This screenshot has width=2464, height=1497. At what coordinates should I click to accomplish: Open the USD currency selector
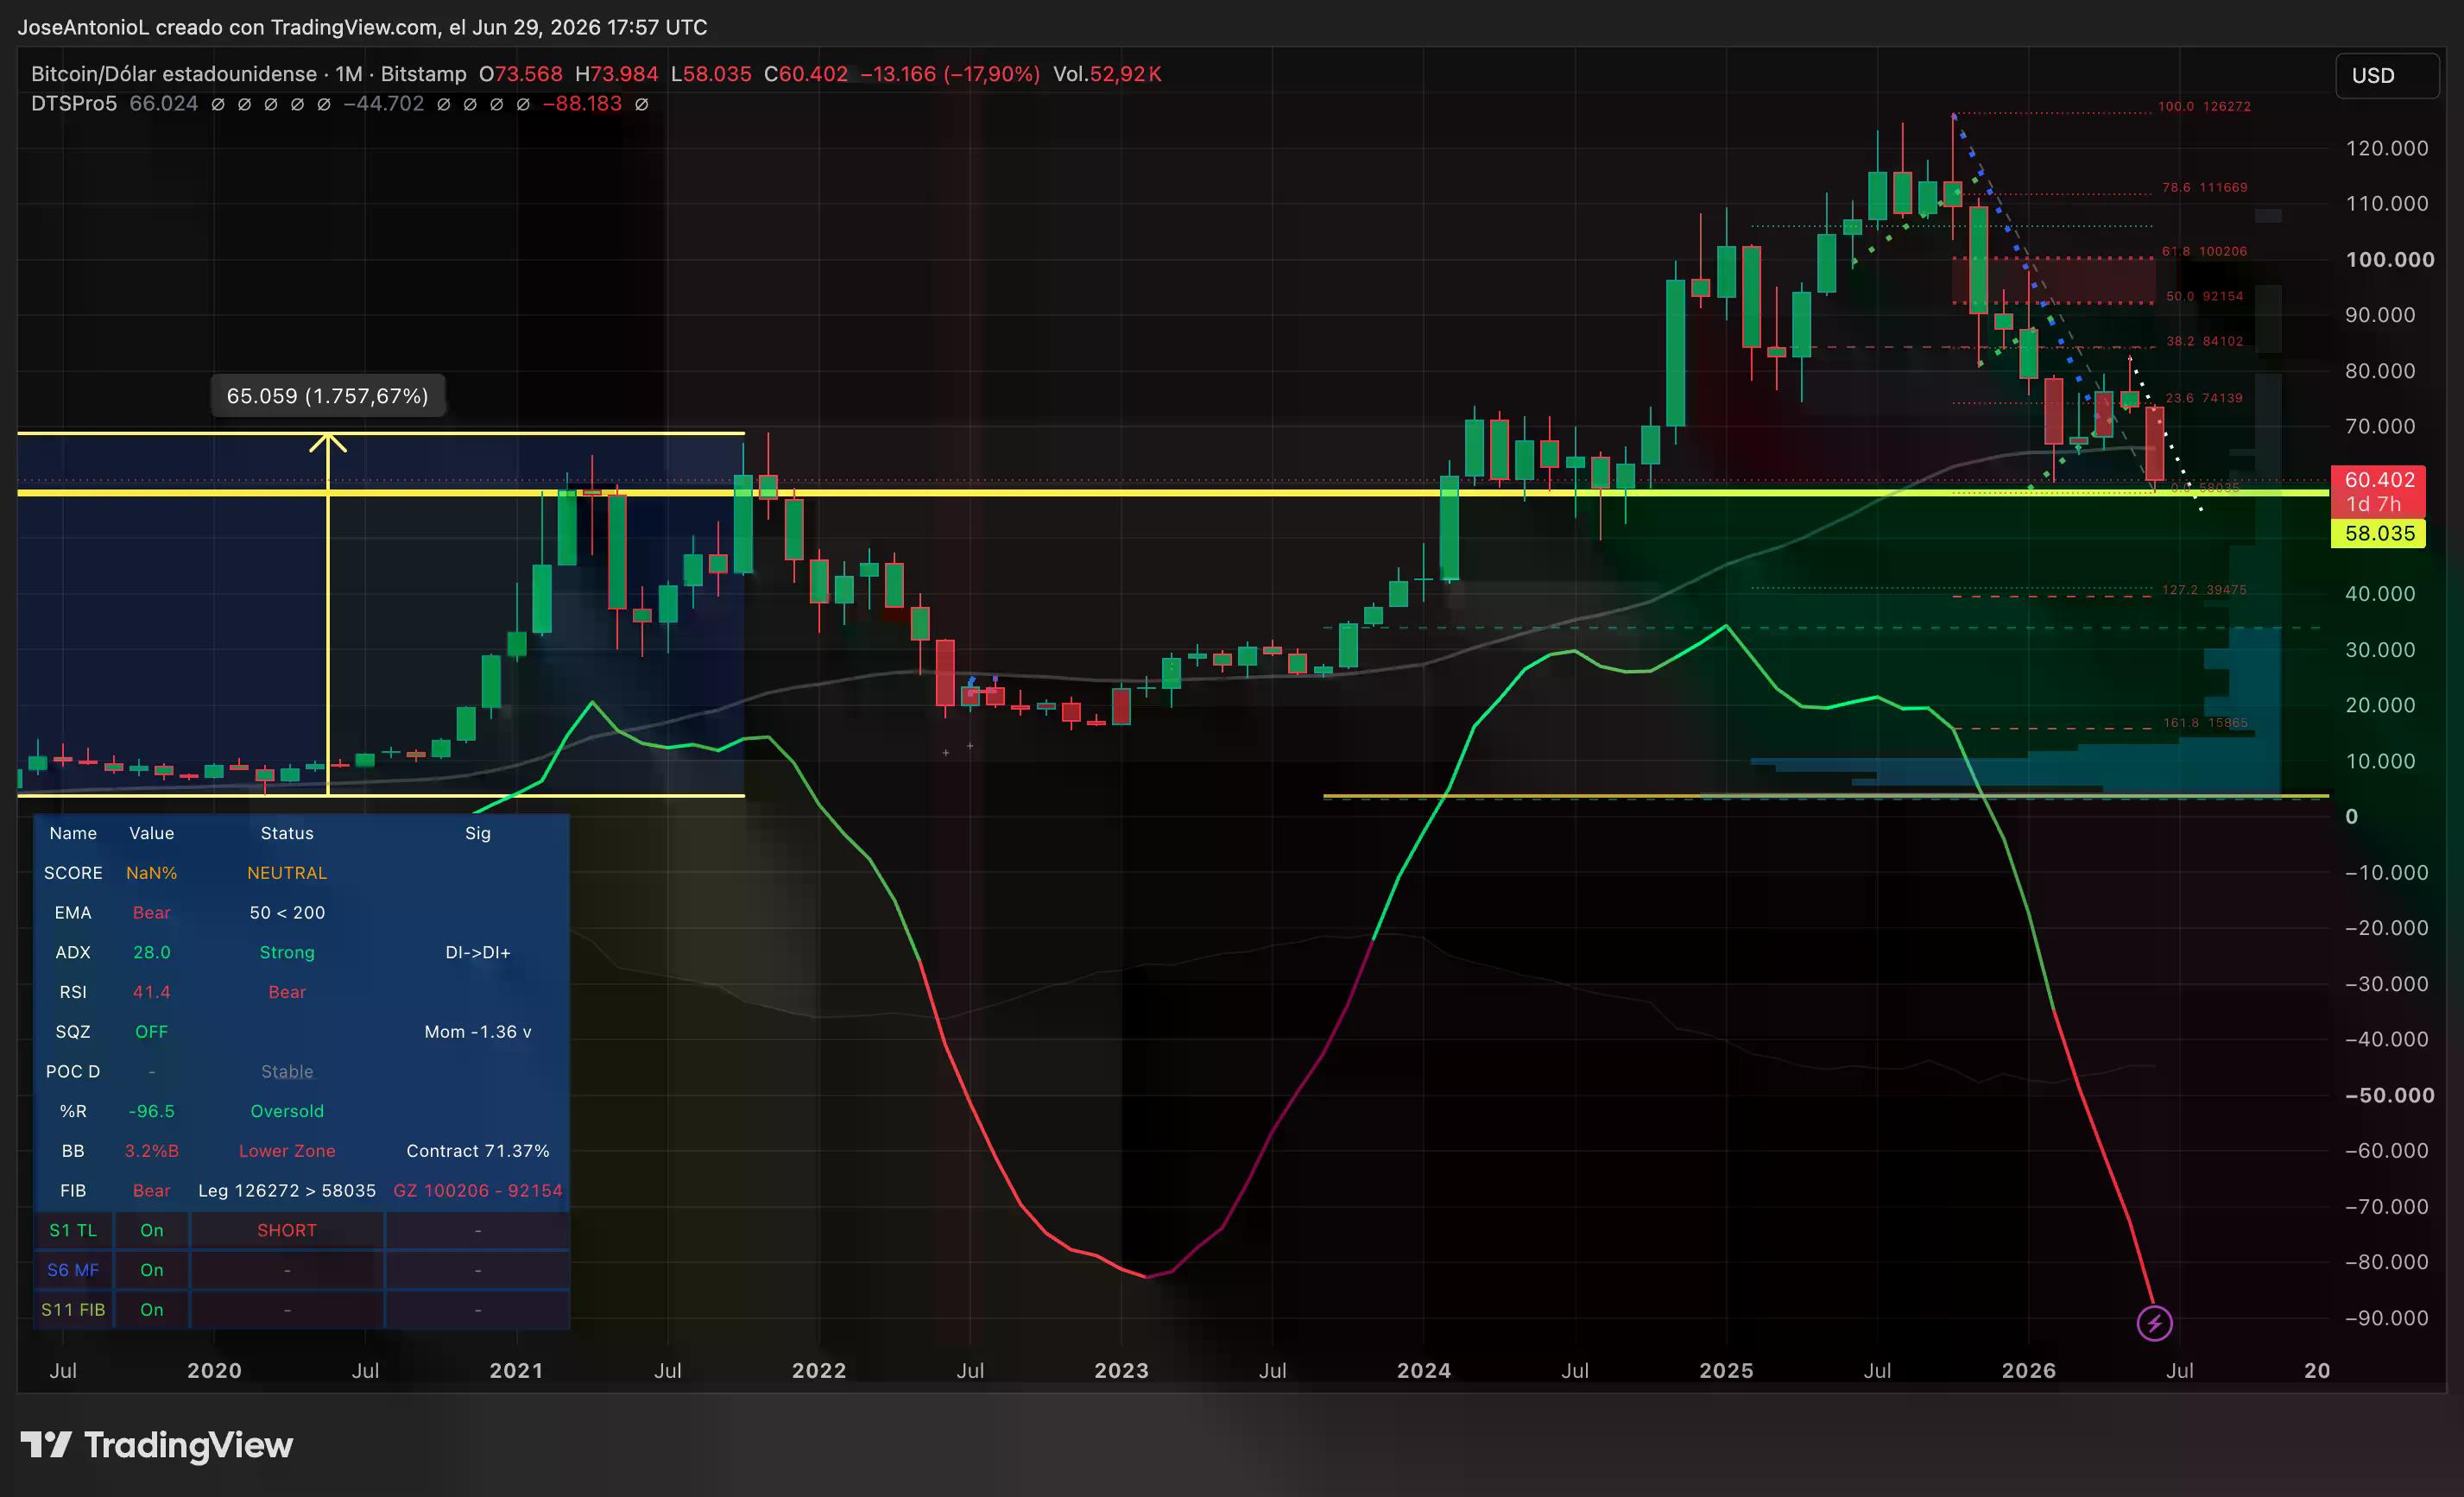pyautogui.click(x=2387, y=75)
